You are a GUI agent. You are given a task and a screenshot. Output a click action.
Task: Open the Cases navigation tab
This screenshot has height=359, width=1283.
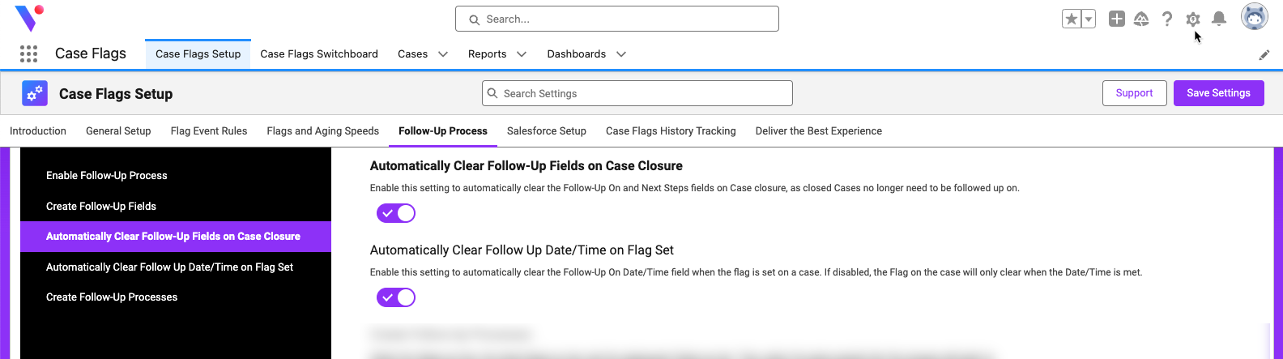click(x=412, y=54)
